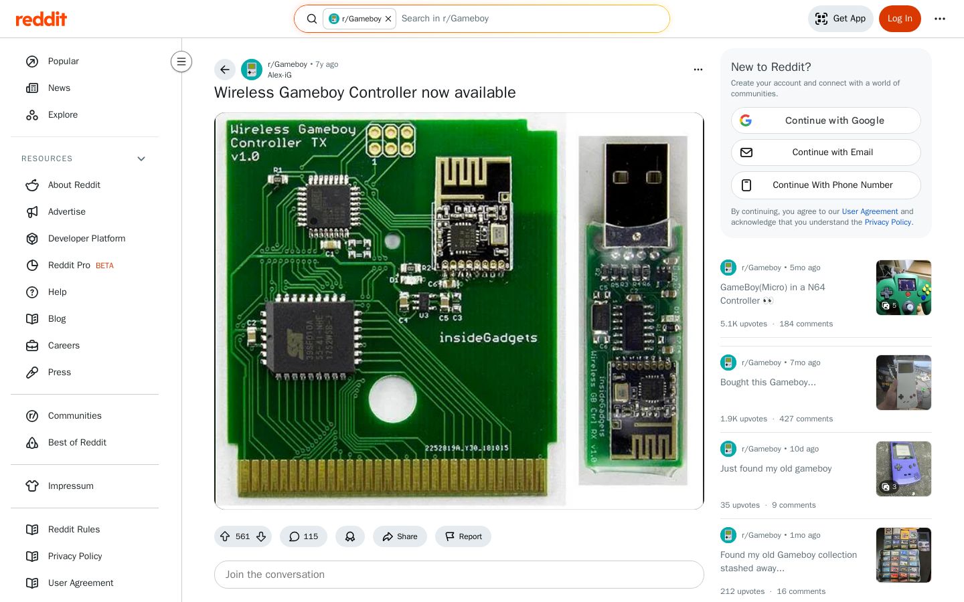Open the Wireless Gameboy Controller post image

(x=459, y=311)
